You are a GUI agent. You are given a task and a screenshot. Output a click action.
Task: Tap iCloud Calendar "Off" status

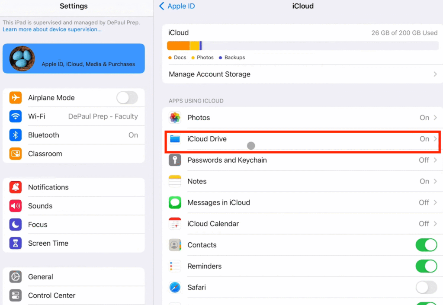click(424, 224)
